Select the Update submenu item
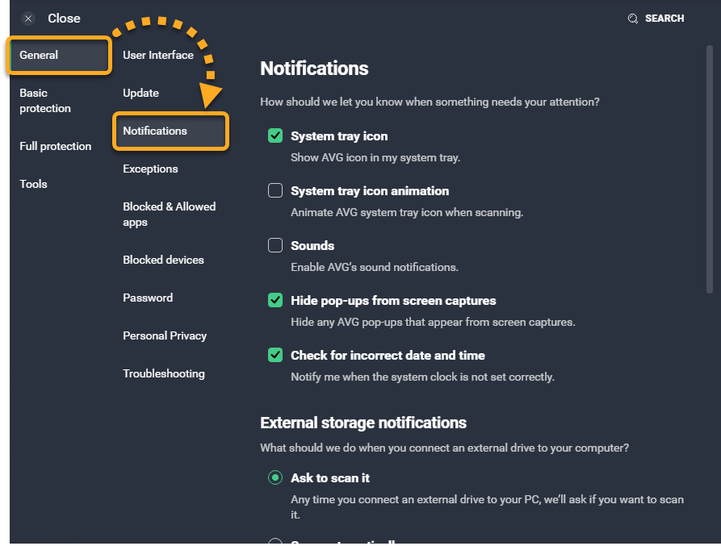Viewport: 721px width, 546px height. point(140,94)
